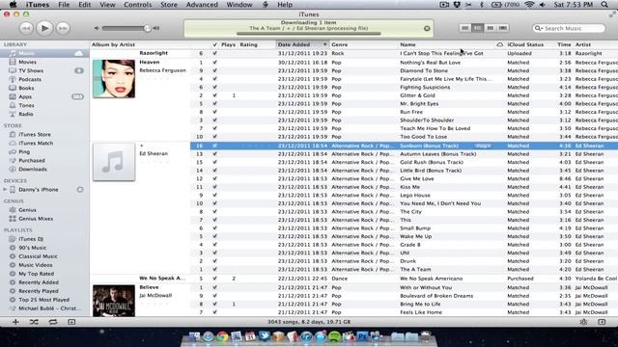Viewport: 618px width, 347px height.
Task: Reverse sort with the Date Added arrow
Action: 325,44
